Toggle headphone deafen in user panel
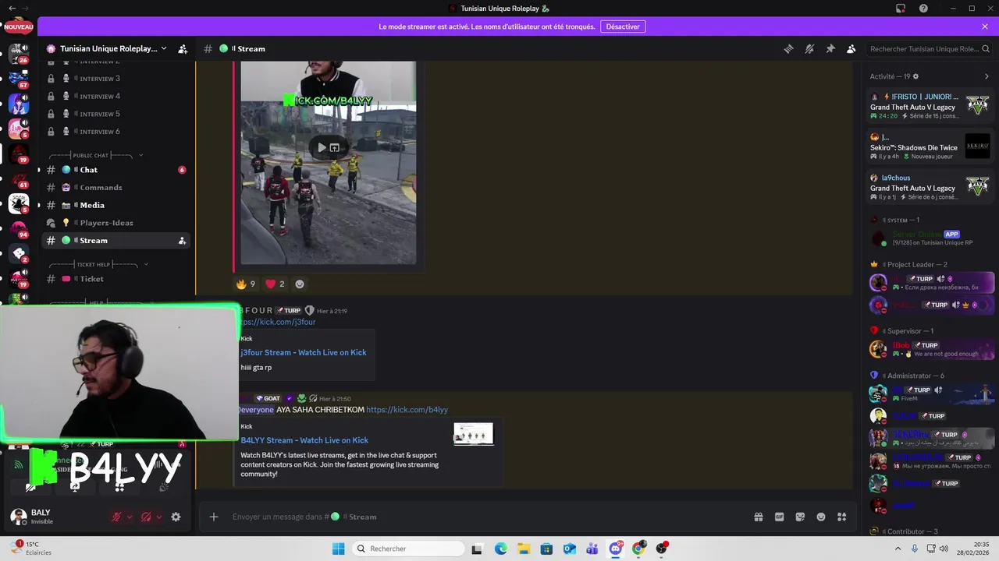The width and height of the screenshot is (999, 561). click(x=146, y=517)
